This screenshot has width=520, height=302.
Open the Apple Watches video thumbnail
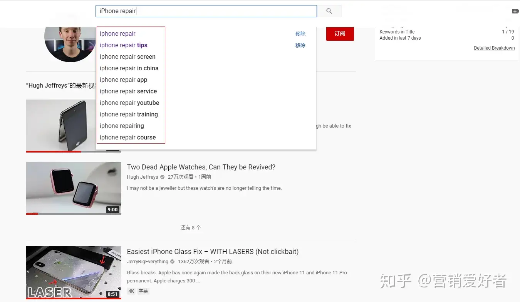[x=74, y=188]
